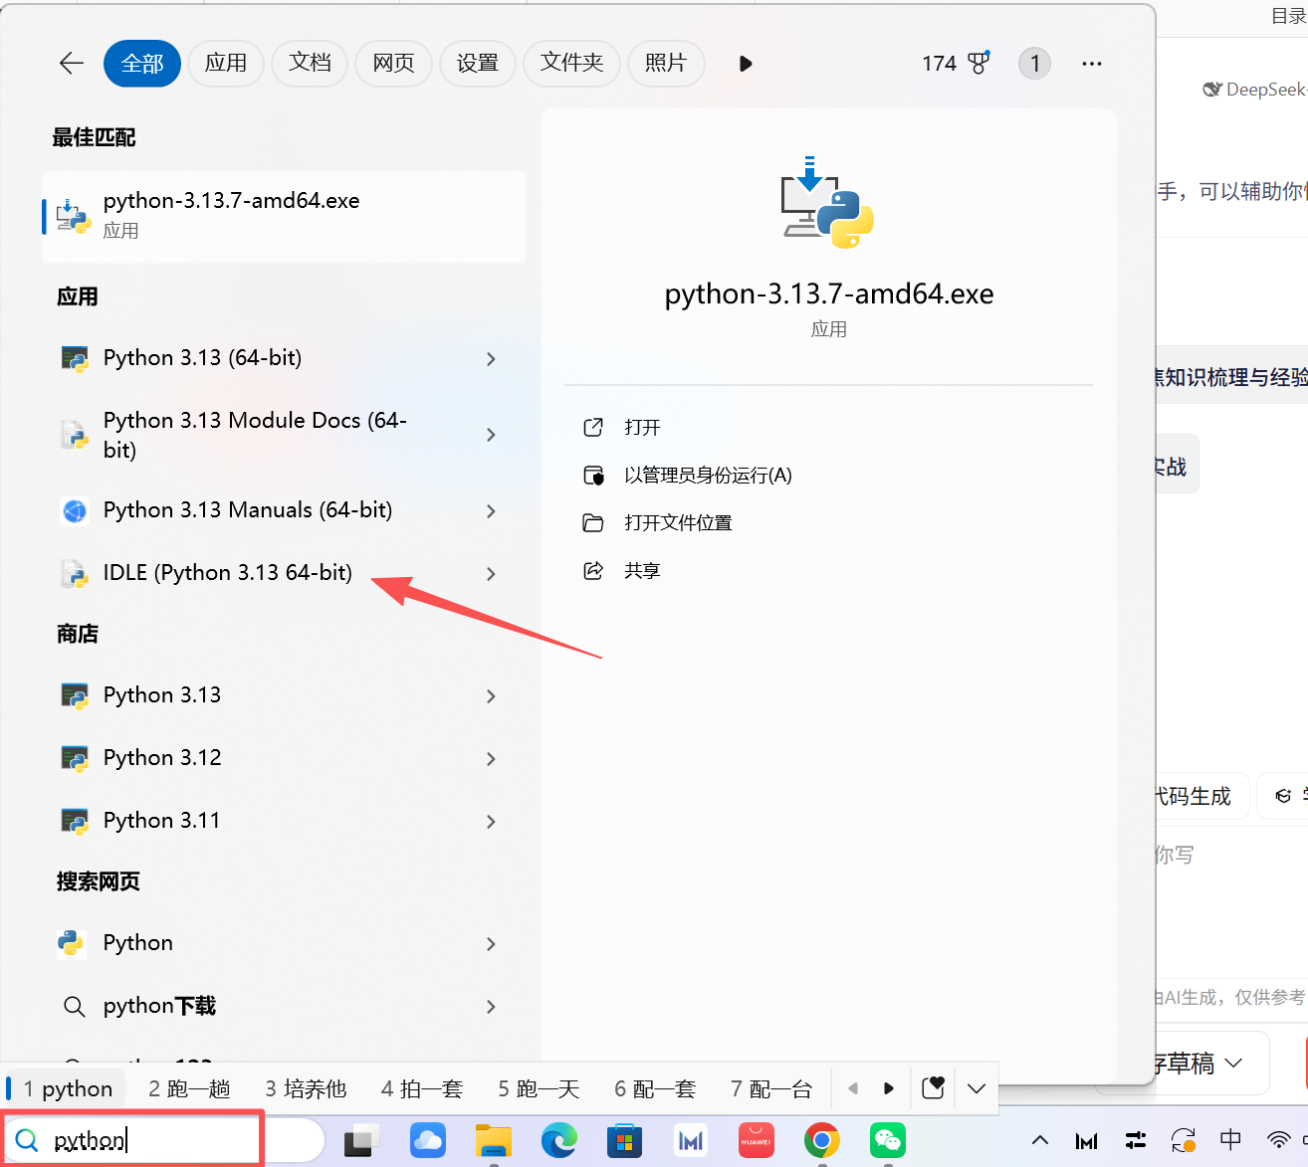Expand IME candidate list down arrow
Screen dimensions: 1308x1167
977,1089
